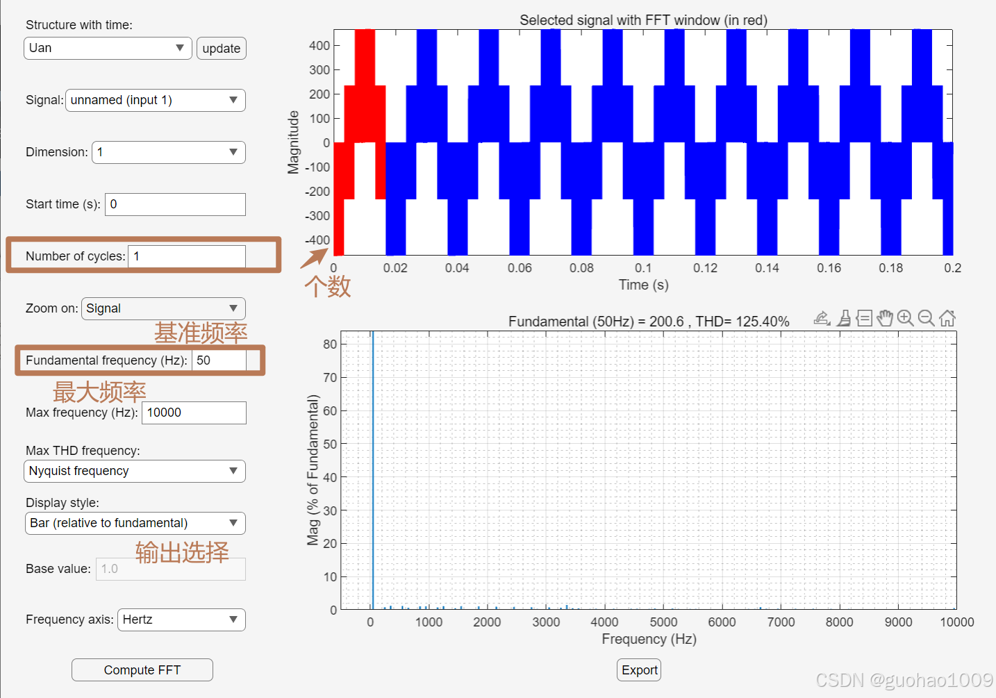Open the Uan structure dropdown
996x698 pixels.
(x=107, y=48)
